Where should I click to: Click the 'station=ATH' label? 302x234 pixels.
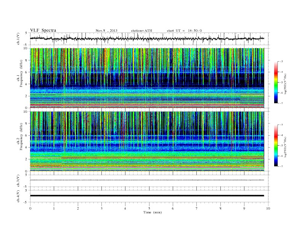point(141,31)
